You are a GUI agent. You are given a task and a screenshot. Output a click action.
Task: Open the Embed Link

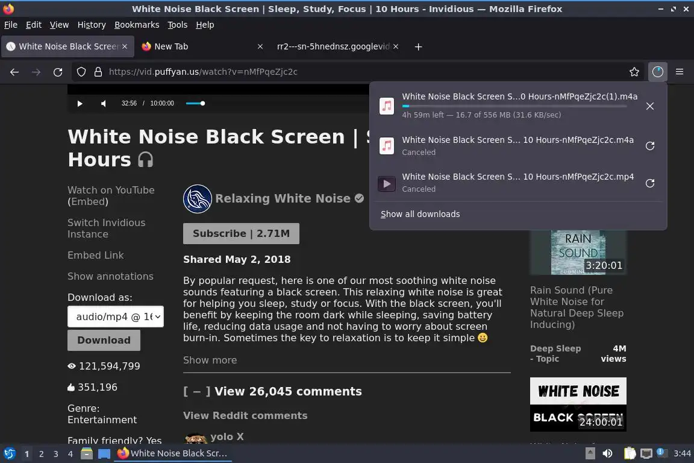point(96,255)
